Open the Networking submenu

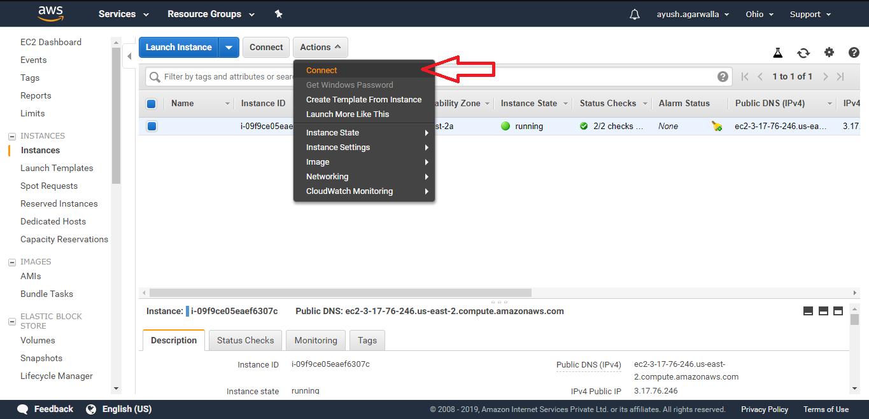364,176
